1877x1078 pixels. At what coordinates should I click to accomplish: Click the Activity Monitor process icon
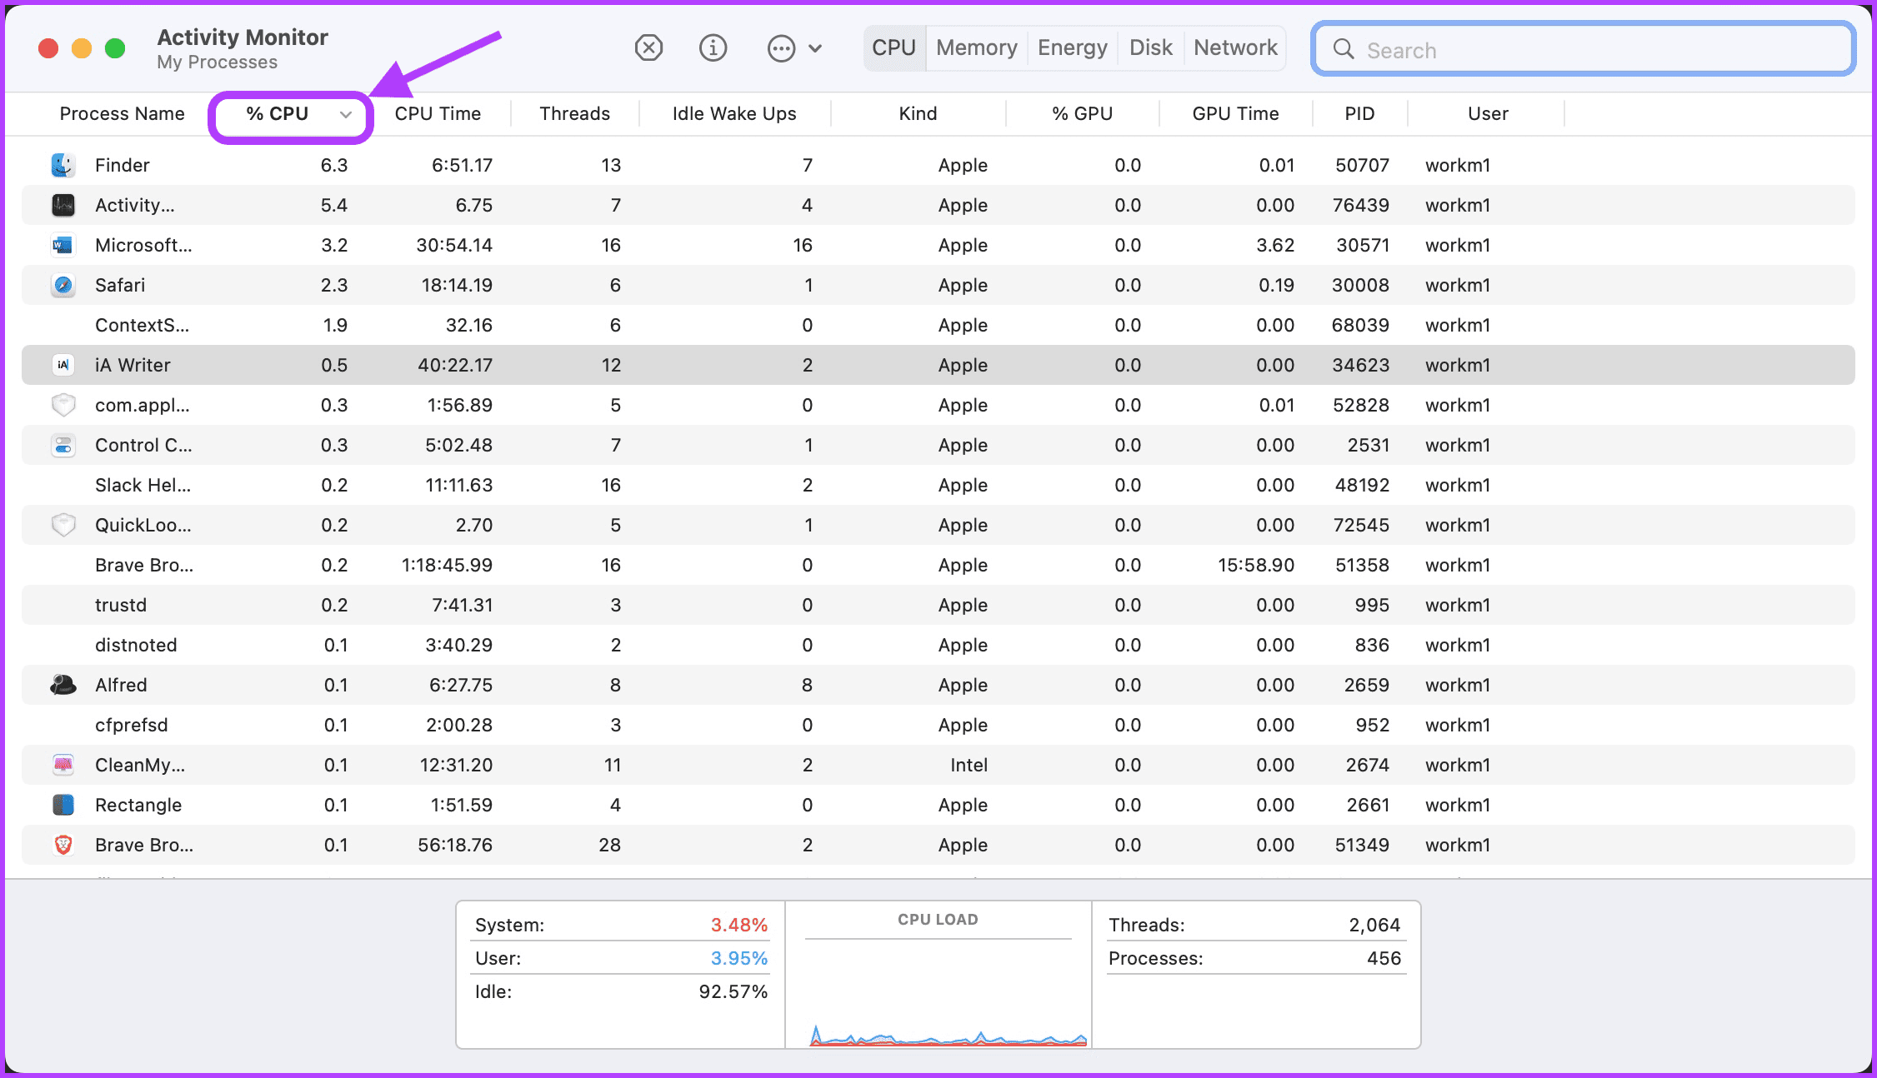coord(63,205)
